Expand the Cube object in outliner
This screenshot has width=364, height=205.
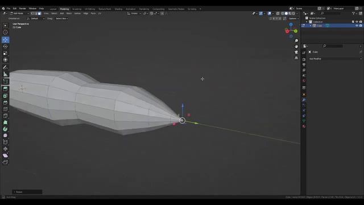click(x=311, y=26)
